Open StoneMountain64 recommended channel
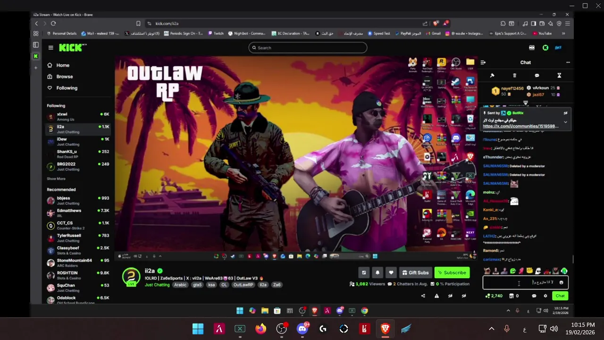 (x=78, y=263)
